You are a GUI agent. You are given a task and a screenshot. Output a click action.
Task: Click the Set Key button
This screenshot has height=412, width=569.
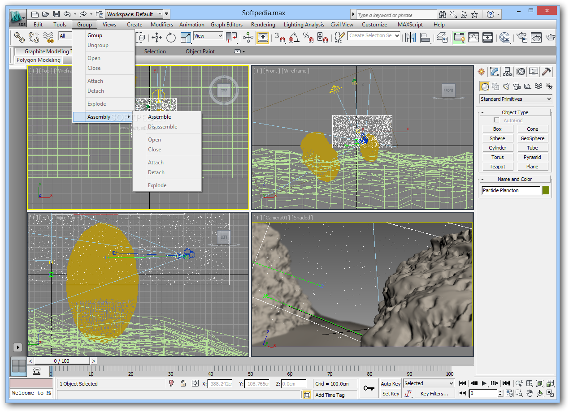click(391, 394)
